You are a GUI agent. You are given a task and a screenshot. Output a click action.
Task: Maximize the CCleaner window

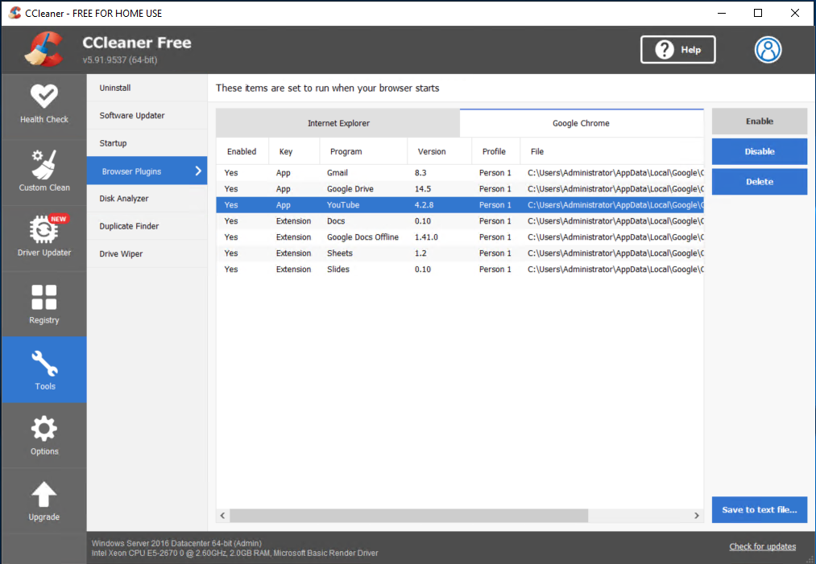[758, 13]
